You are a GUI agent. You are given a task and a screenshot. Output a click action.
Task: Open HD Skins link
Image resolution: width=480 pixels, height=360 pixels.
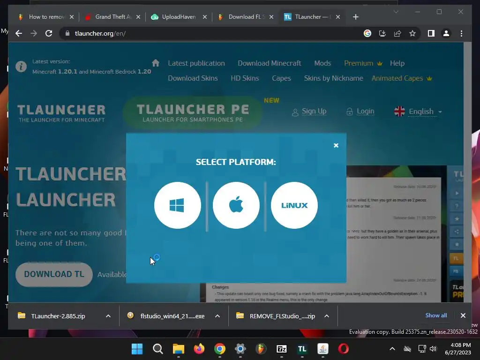coord(245,78)
